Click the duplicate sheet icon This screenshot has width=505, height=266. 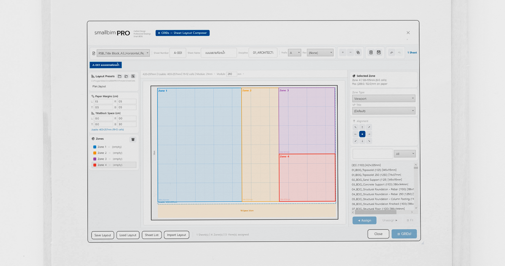pos(358,53)
